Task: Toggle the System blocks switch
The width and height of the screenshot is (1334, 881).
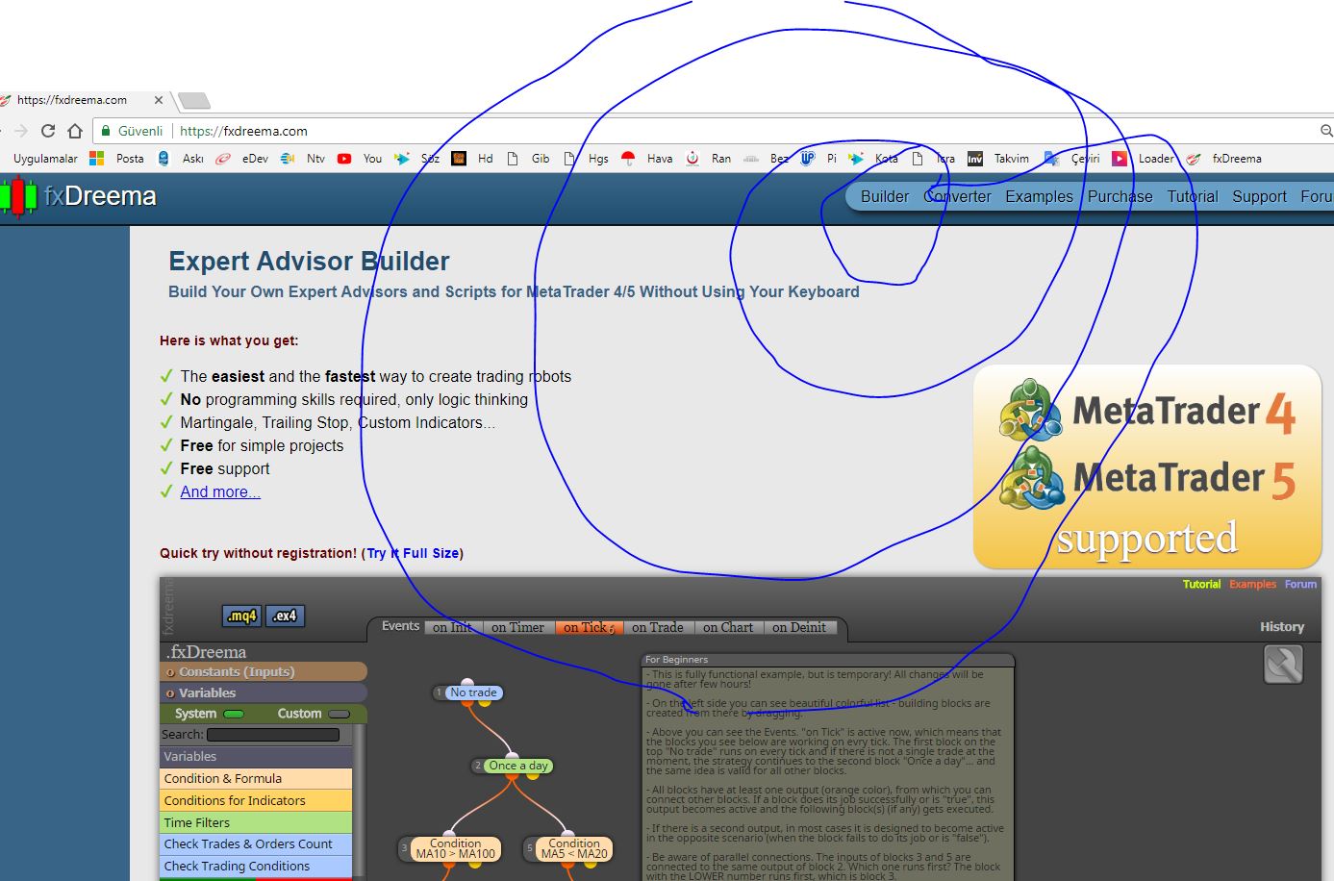Action: click(x=234, y=714)
